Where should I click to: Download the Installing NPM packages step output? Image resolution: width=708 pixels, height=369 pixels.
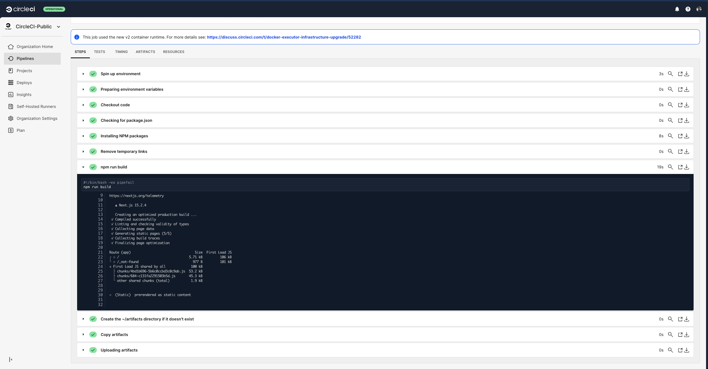pos(687,136)
